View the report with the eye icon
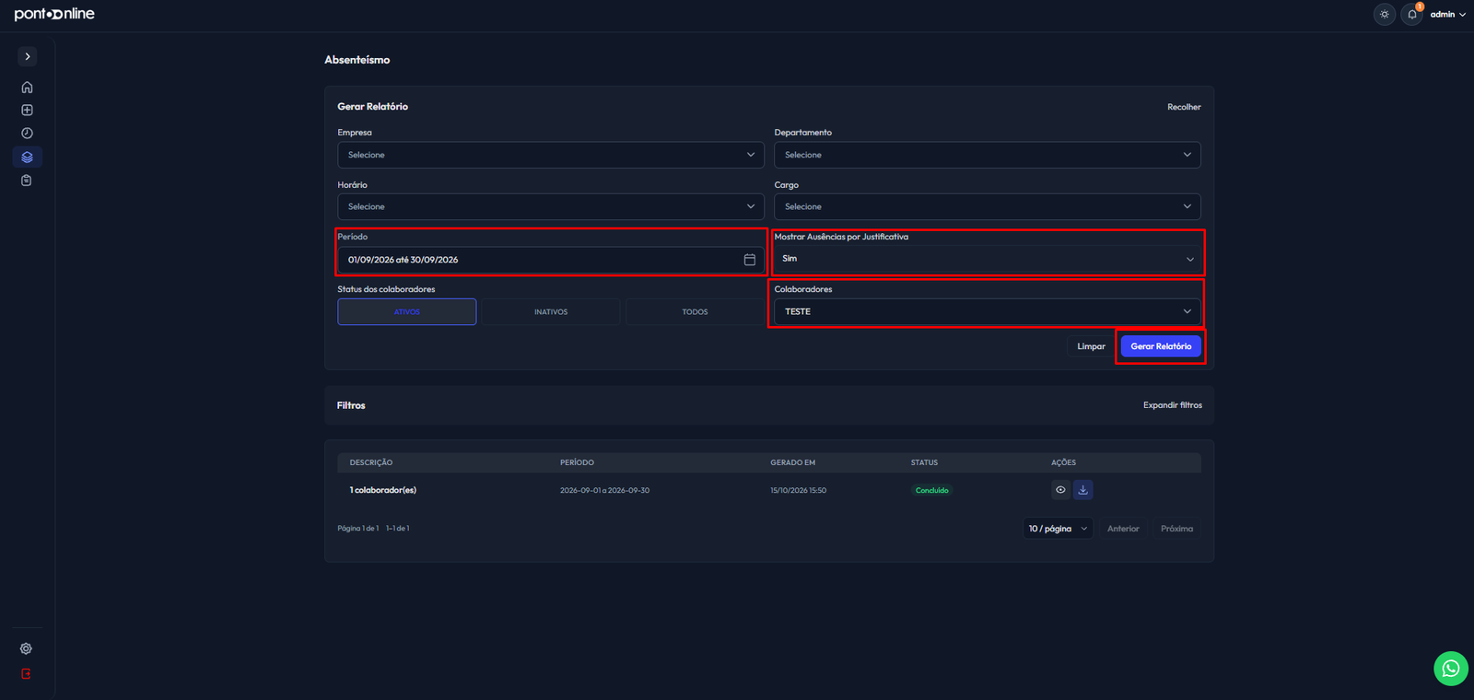1474x700 pixels. 1060,490
